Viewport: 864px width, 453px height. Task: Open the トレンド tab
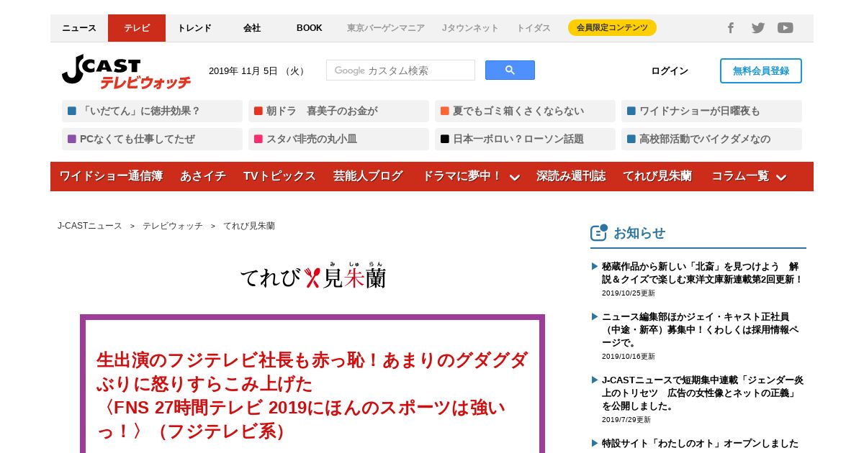point(194,28)
